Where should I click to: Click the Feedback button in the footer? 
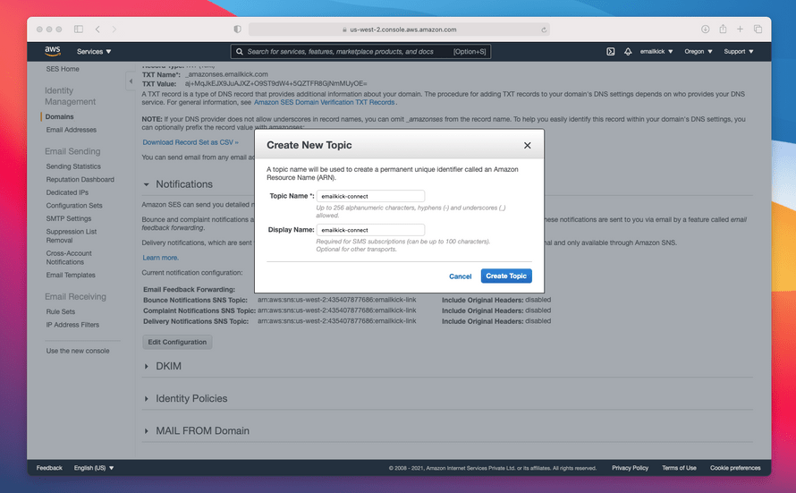coord(49,468)
